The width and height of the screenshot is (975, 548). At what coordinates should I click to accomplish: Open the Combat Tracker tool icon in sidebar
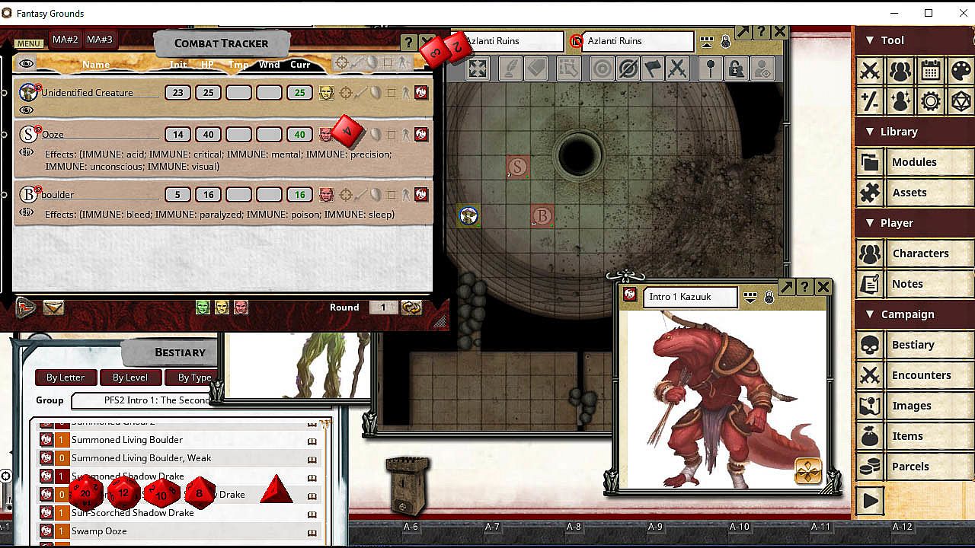[x=870, y=71]
